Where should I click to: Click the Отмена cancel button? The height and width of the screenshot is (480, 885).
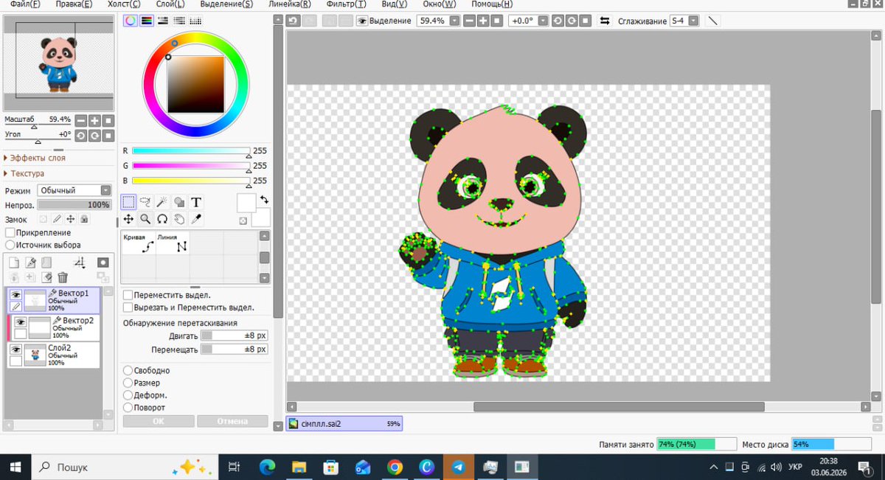(x=232, y=421)
